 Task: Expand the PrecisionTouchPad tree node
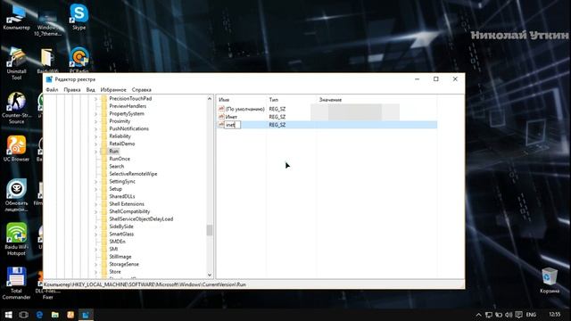click(95, 99)
